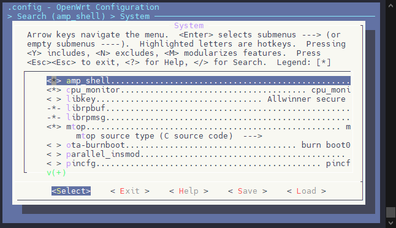The height and width of the screenshot is (228, 396).
Task: Click the 'burn boot0' description text
Action: coord(326,145)
